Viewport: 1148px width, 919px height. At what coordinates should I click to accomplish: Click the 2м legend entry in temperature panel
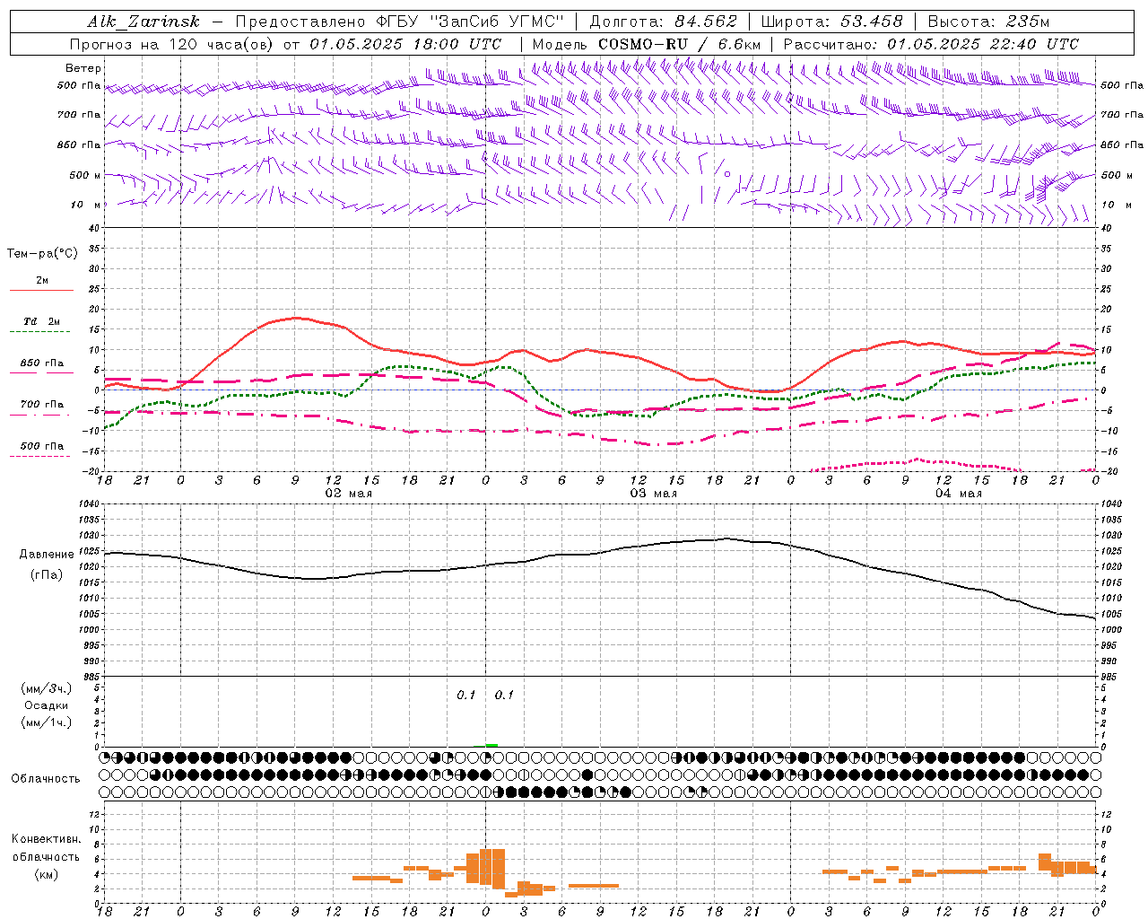tap(41, 281)
